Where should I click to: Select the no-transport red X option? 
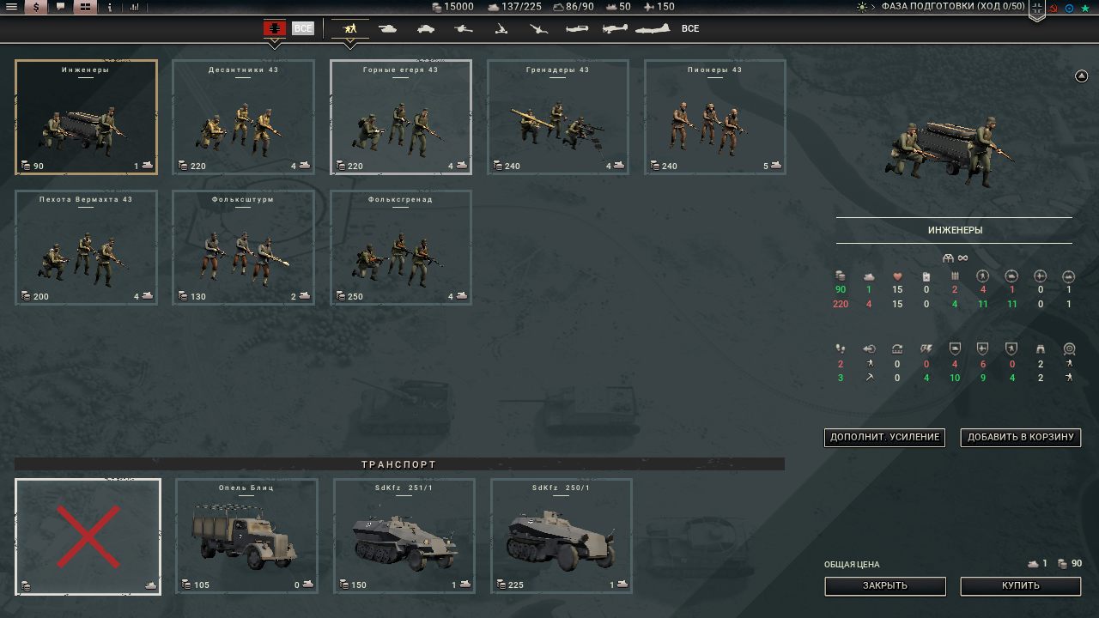pos(88,536)
